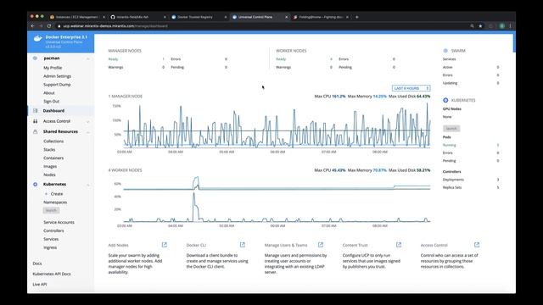
Task: Click the address bar search magnifier icon
Action: (x=472, y=26)
